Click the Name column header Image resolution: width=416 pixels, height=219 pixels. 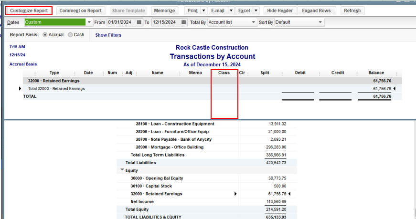coord(158,73)
